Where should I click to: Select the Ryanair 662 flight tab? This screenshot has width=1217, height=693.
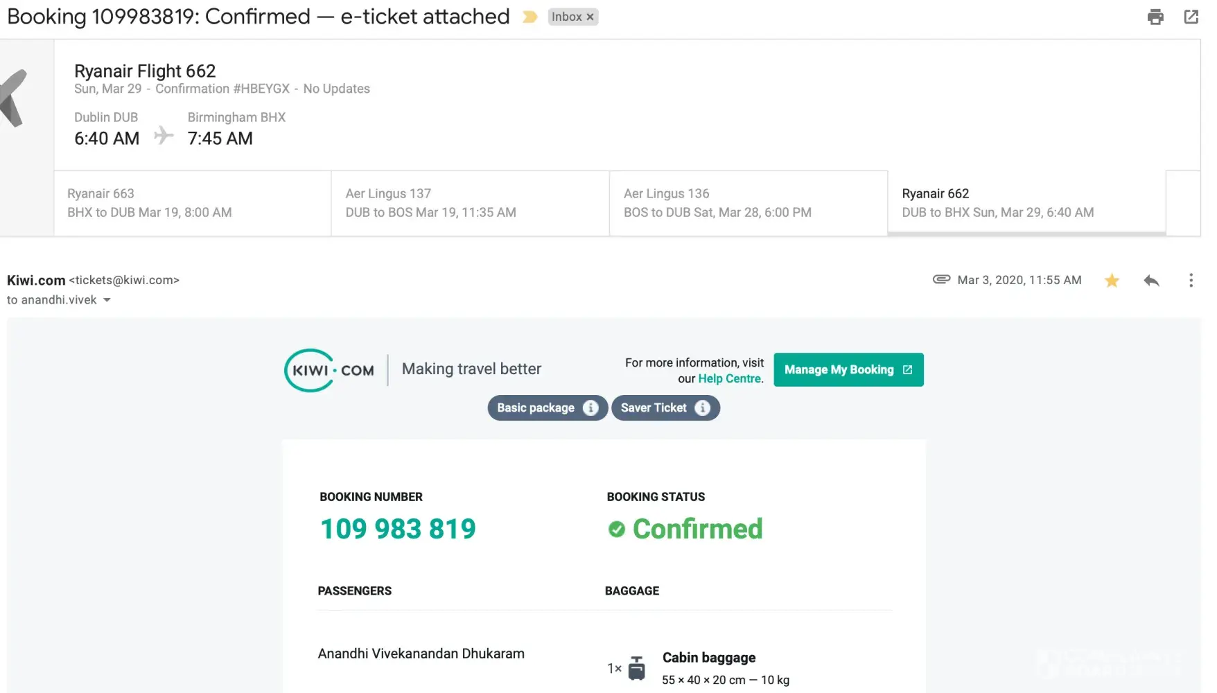click(x=1026, y=203)
